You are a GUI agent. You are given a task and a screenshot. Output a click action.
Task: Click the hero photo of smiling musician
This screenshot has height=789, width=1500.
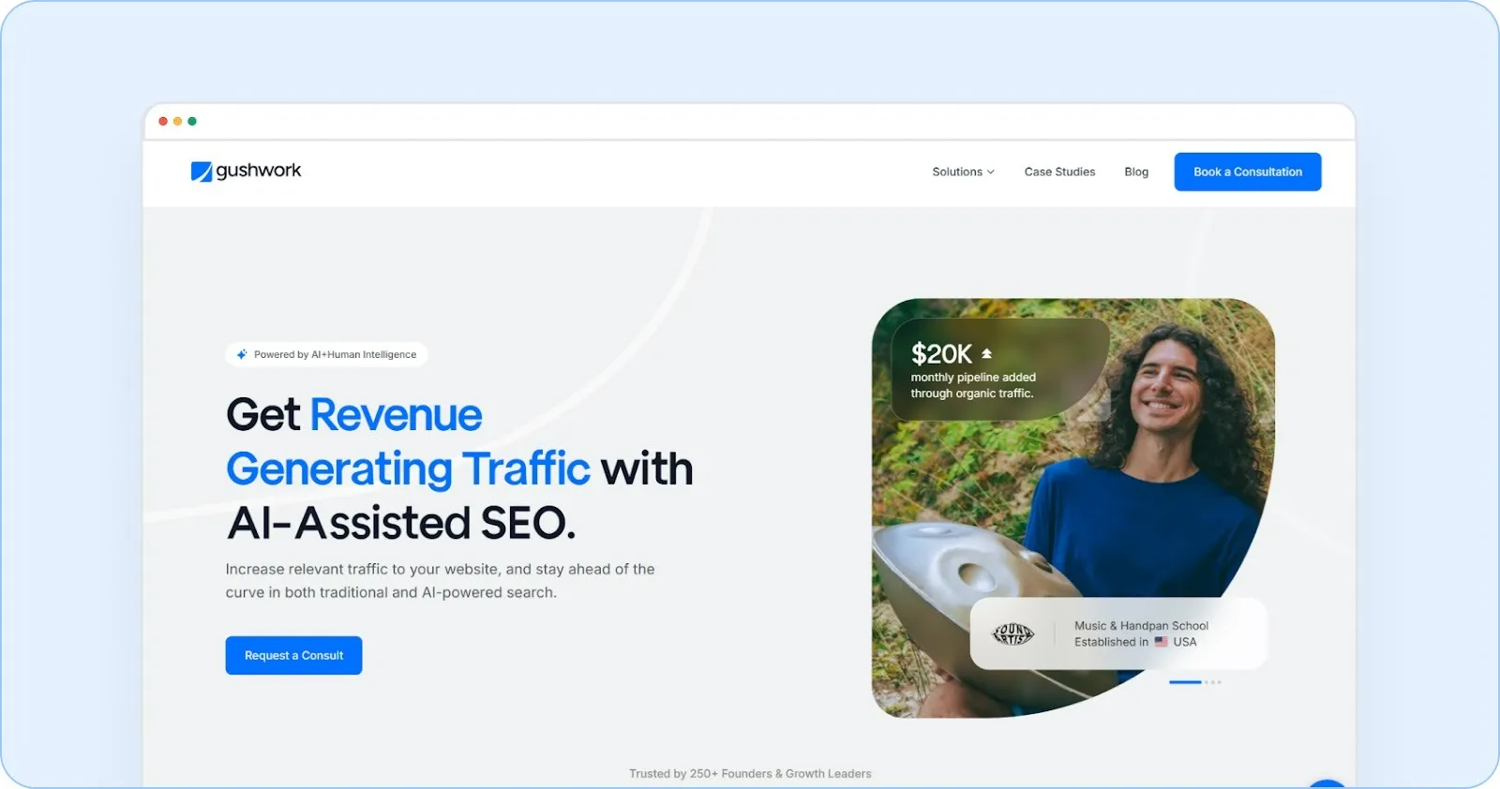tap(1072, 508)
